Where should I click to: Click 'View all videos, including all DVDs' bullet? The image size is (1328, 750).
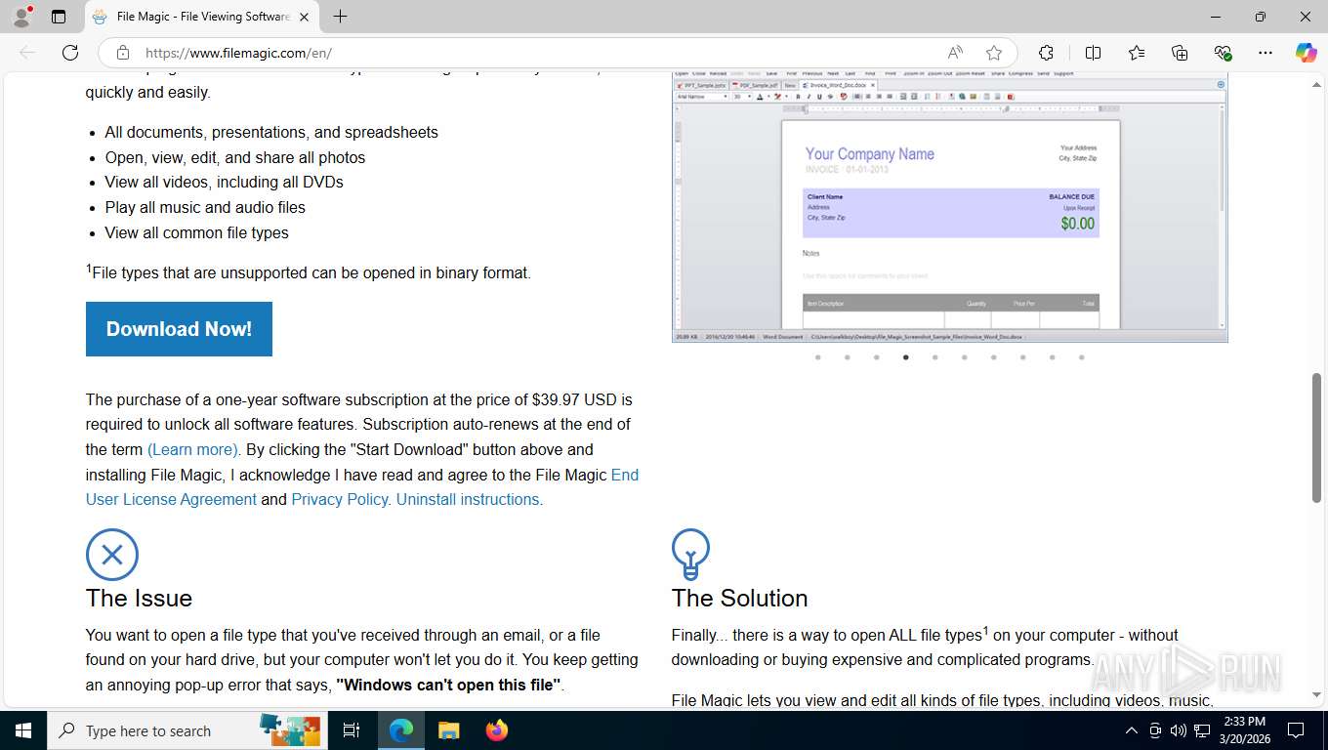pos(224,182)
